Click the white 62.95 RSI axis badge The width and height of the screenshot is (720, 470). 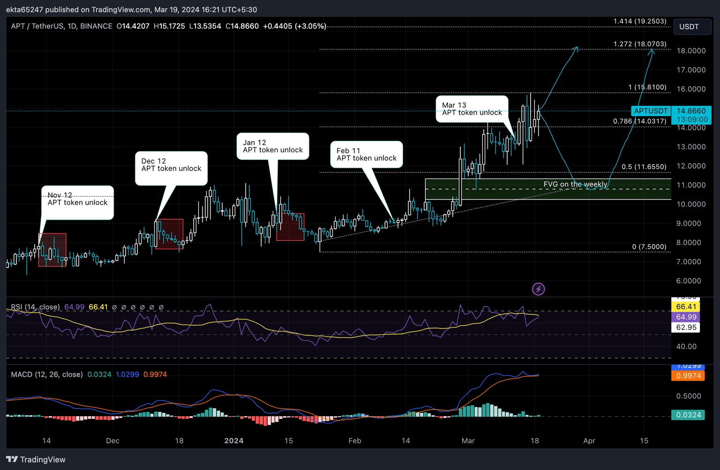pos(686,327)
